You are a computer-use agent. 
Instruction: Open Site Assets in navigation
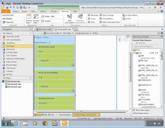10,49
